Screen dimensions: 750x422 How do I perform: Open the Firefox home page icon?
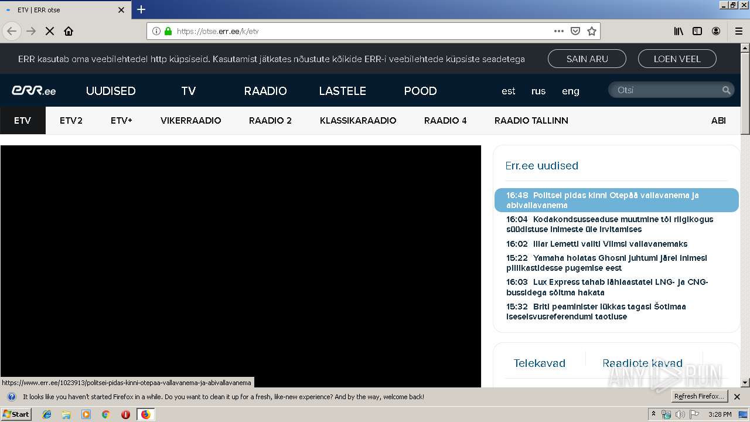[x=69, y=31]
